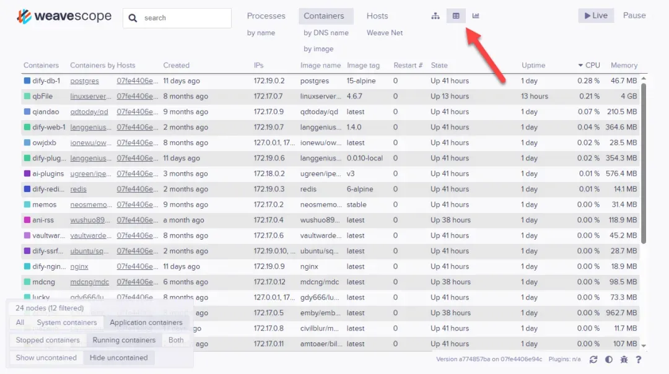This screenshot has width=669, height=374.
Task: Open the nginx image link
Action: pos(79,266)
